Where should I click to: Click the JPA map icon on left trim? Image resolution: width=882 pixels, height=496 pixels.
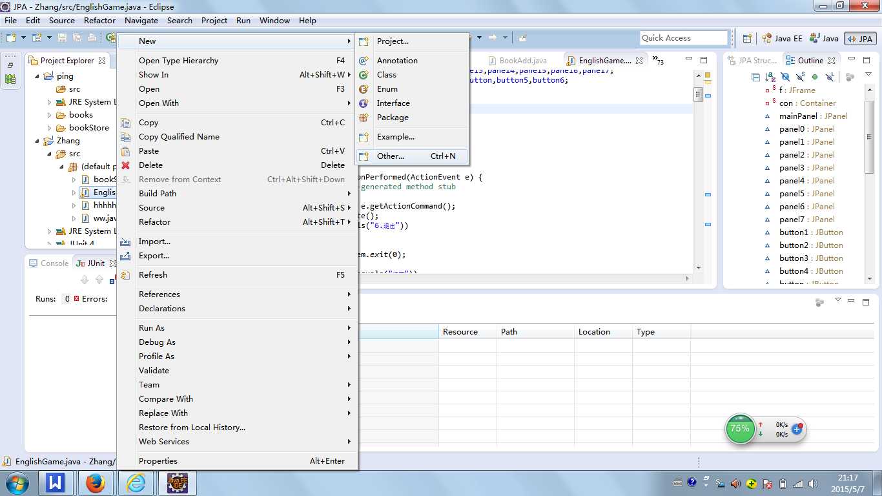tap(10, 79)
